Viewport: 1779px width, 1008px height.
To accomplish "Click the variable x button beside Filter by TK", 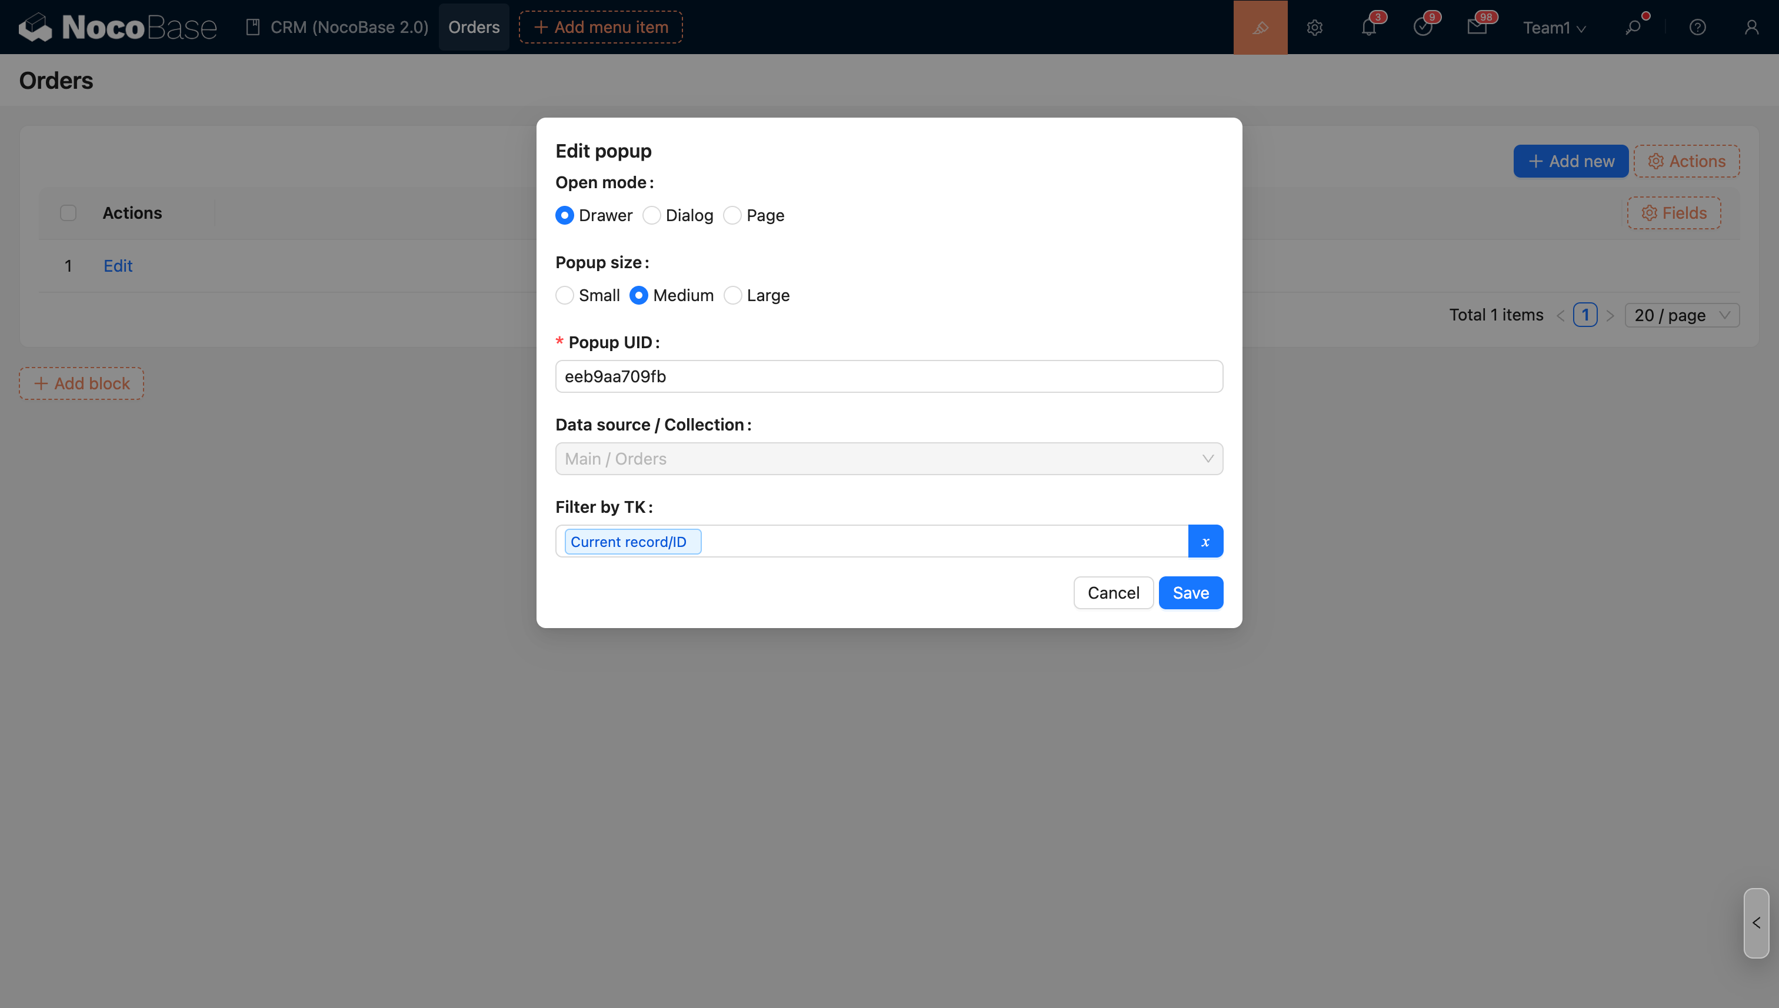I will point(1205,542).
